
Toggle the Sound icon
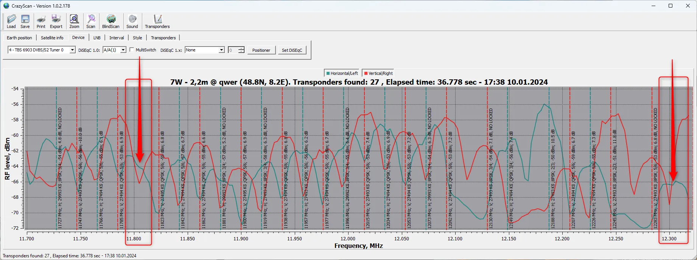[132, 21]
